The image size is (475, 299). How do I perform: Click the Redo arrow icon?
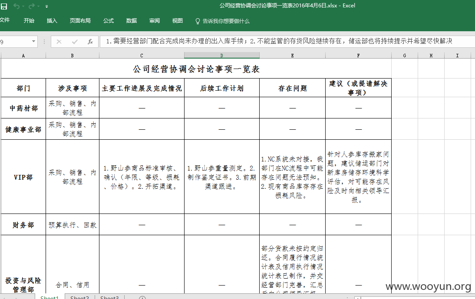tap(32, 6)
